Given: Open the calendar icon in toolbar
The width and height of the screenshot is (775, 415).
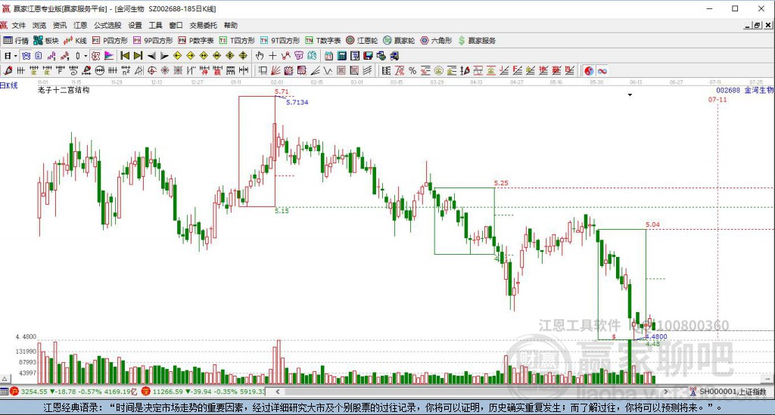Looking at the screenshot, I should [x=328, y=56].
